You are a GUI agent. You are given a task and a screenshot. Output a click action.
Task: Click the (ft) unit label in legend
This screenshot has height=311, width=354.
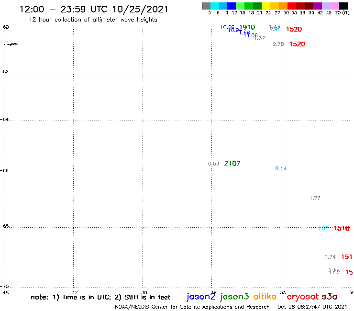345,12
